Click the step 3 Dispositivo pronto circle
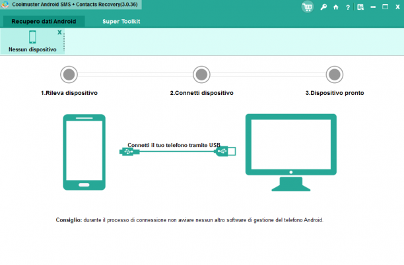Viewport: 404px width, 265px height. click(335, 74)
